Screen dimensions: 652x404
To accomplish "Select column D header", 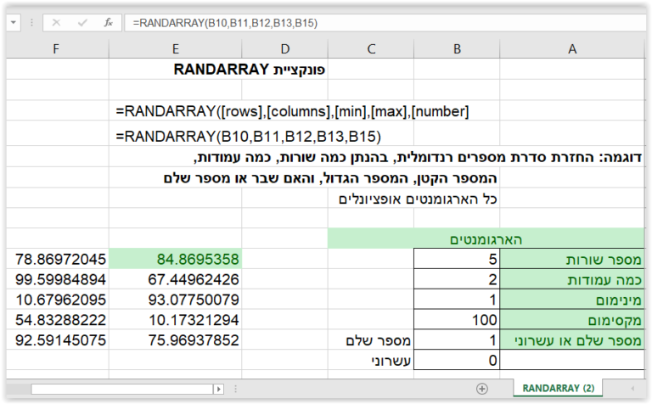I will point(285,49).
